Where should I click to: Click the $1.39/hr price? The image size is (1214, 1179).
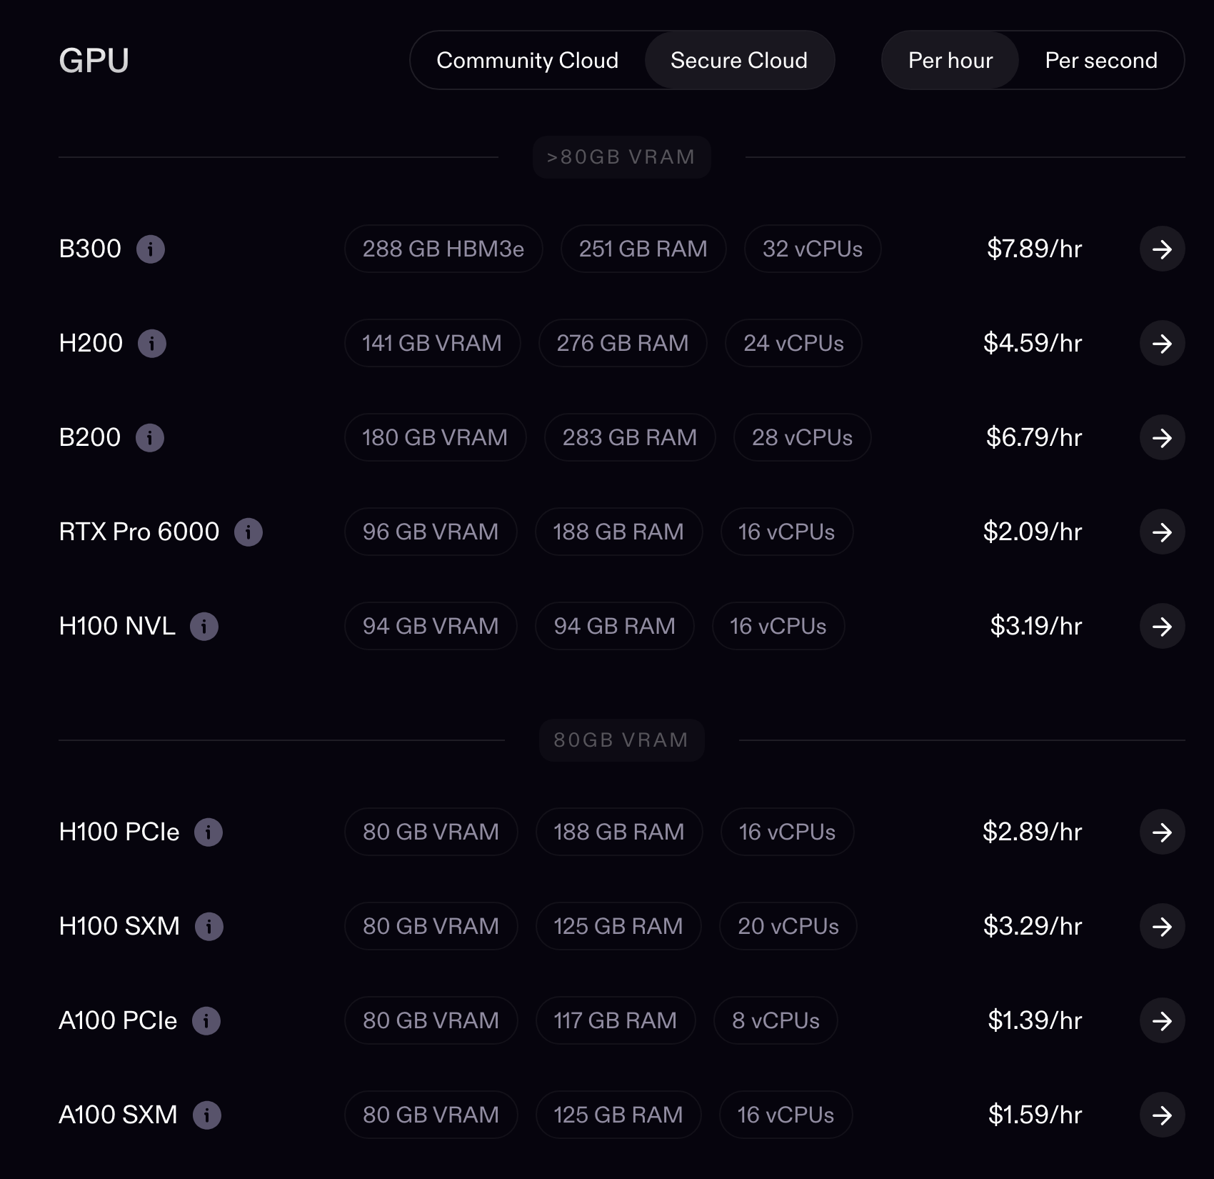point(1035,1020)
